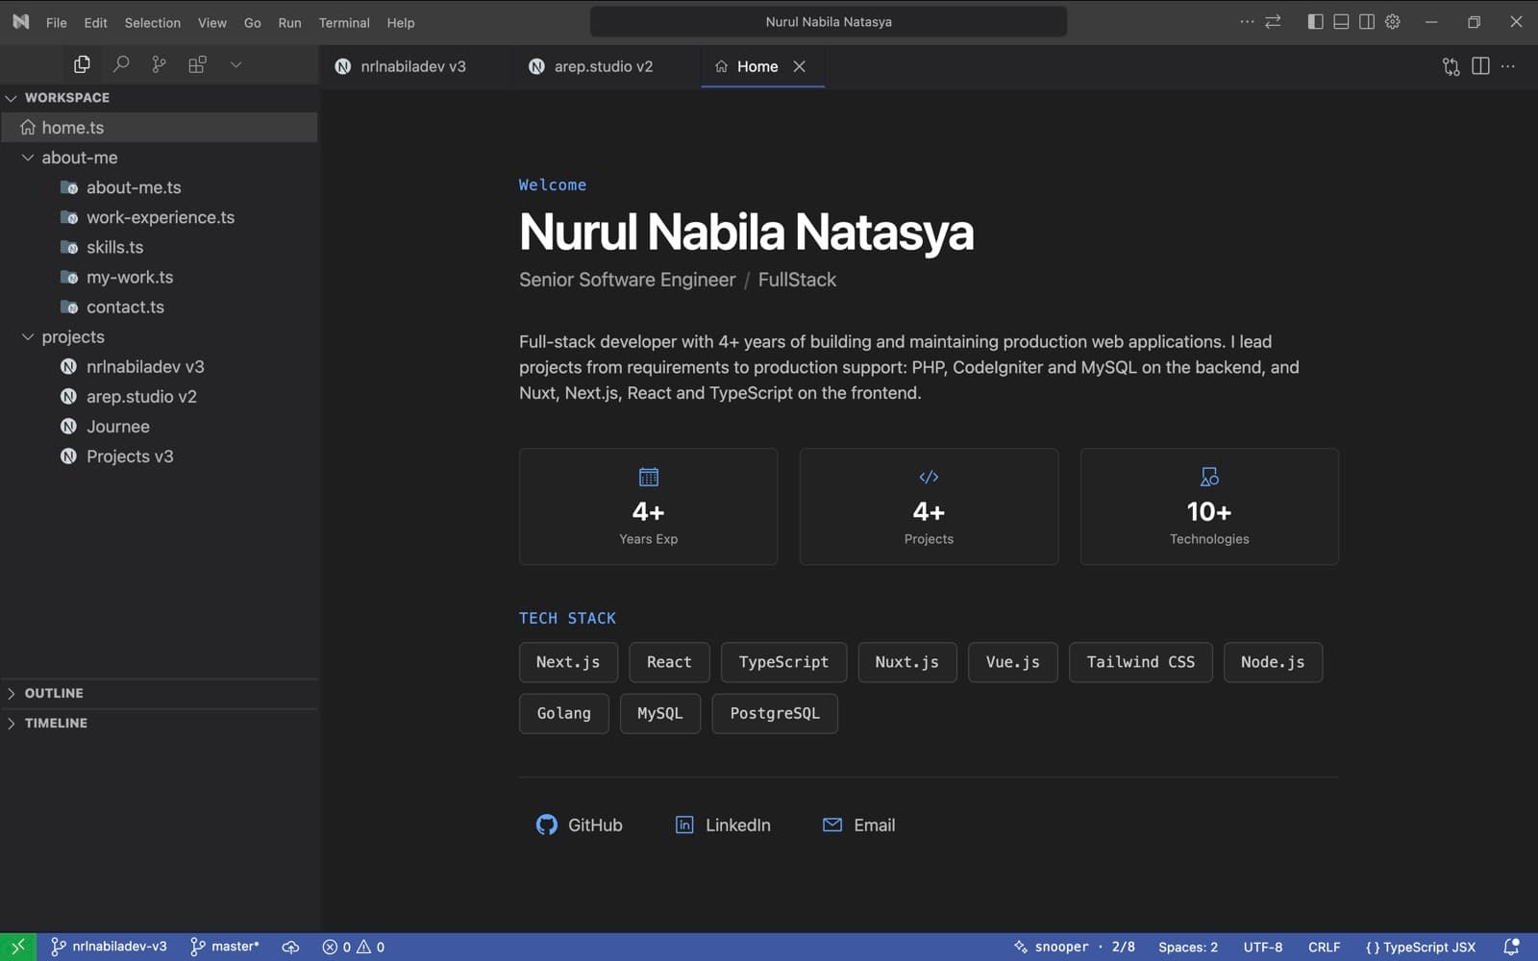Image resolution: width=1538 pixels, height=961 pixels.
Task: Open the settings gear in title bar
Action: click(x=1393, y=21)
